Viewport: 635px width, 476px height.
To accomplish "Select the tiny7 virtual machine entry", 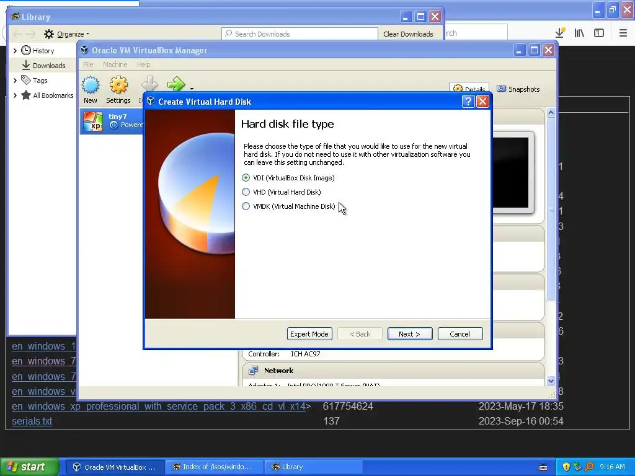I will 112,121.
